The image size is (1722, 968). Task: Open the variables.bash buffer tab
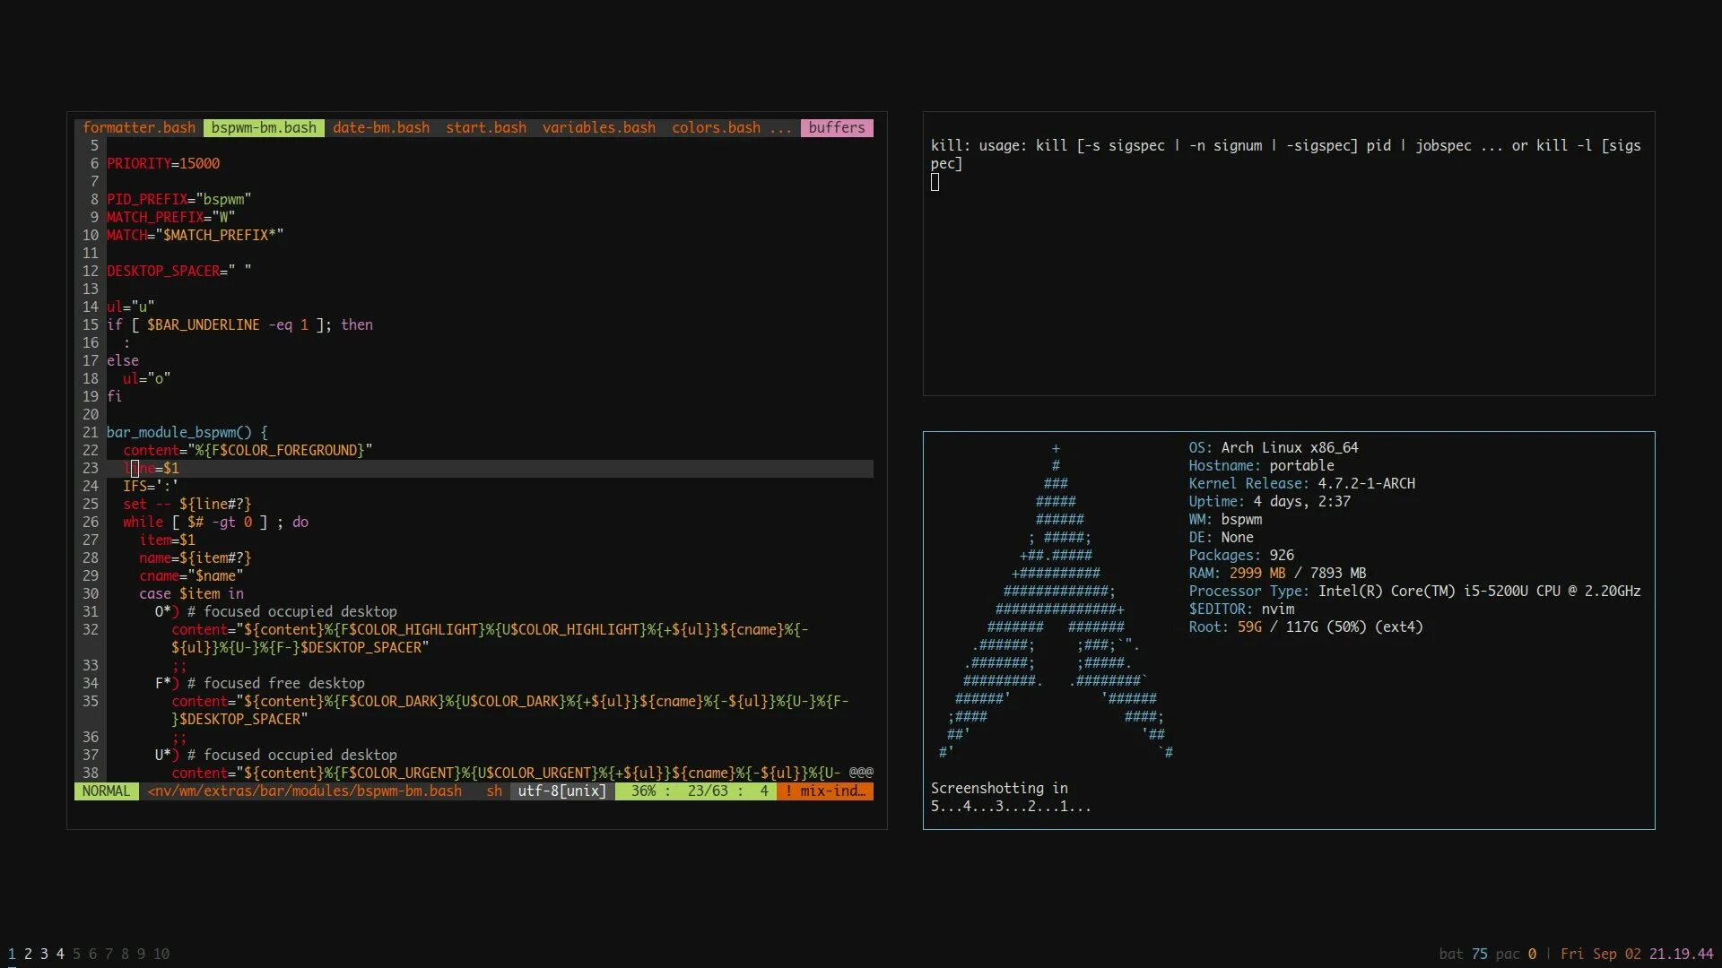(598, 127)
